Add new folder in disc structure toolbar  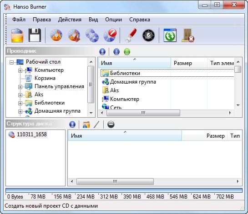coord(86,124)
